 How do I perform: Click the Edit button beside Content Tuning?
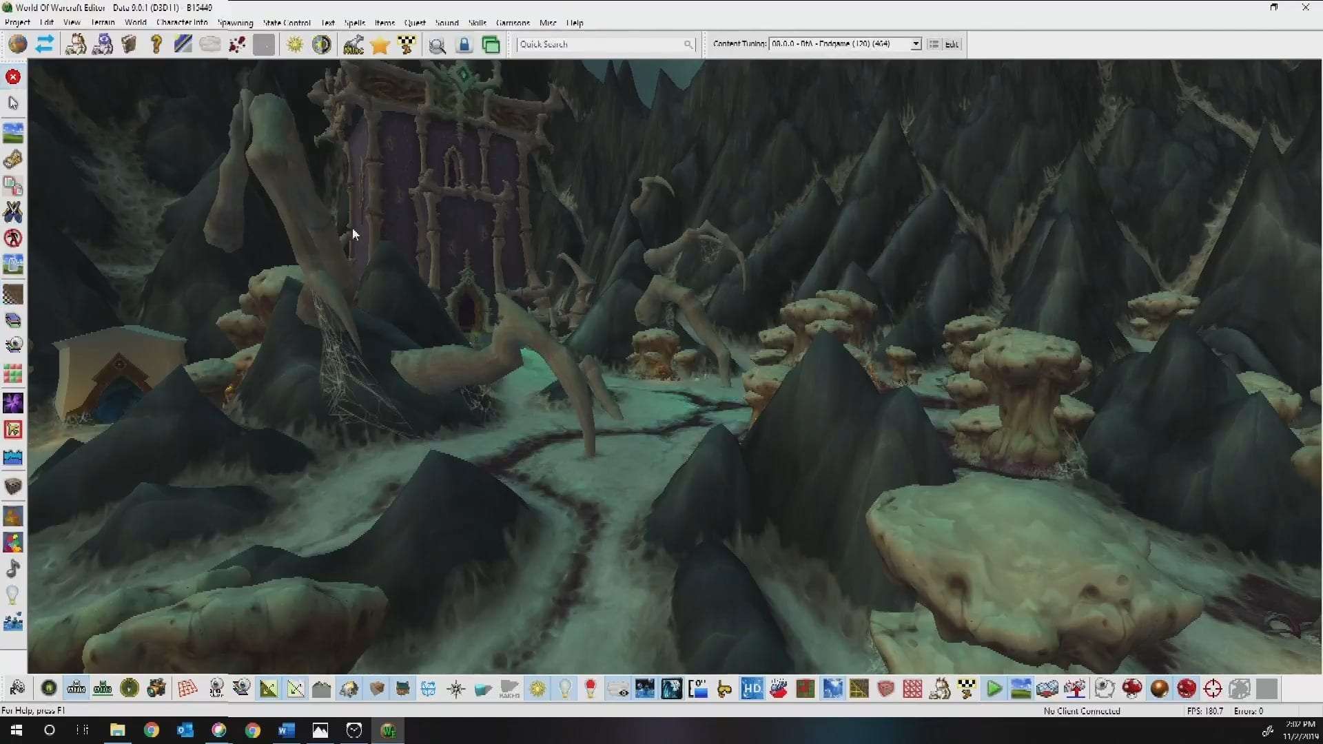[x=952, y=44]
